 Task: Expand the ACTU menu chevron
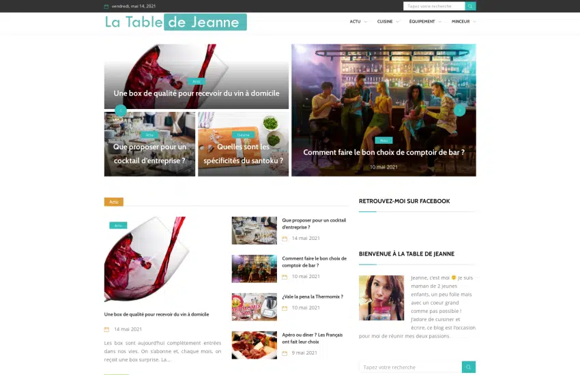click(366, 22)
